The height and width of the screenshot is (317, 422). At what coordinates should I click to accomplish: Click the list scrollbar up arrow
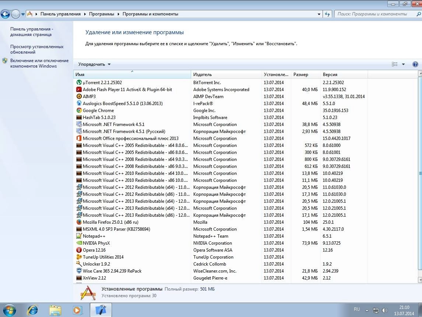click(420, 73)
